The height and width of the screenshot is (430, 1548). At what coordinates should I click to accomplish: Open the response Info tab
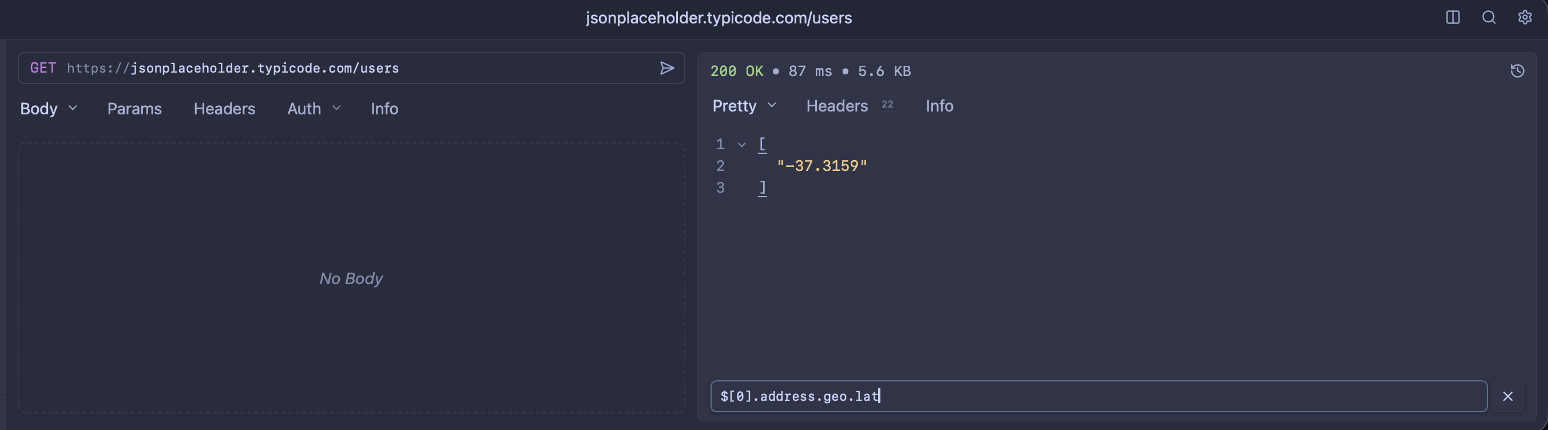[939, 106]
